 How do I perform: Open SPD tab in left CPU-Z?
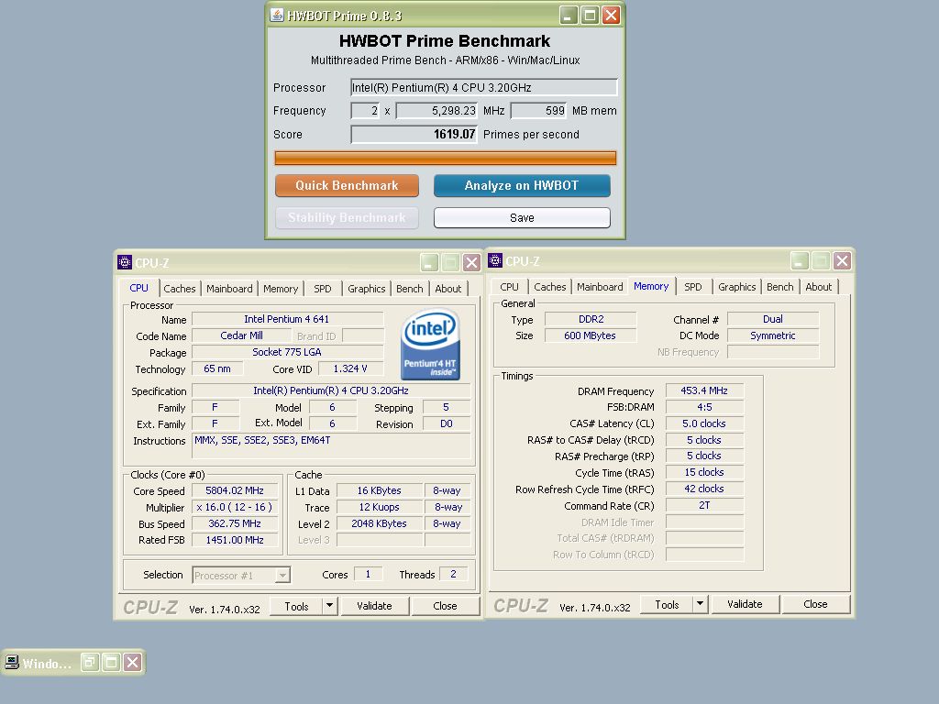pos(323,289)
